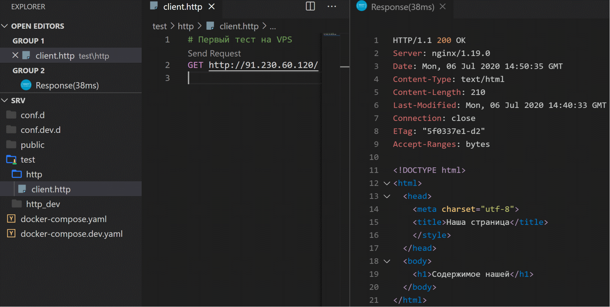Image resolution: width=610 pixels, height=307 pixels.
Task: Close the Response(38ms) tab
Action: click(x=443, y=7)
